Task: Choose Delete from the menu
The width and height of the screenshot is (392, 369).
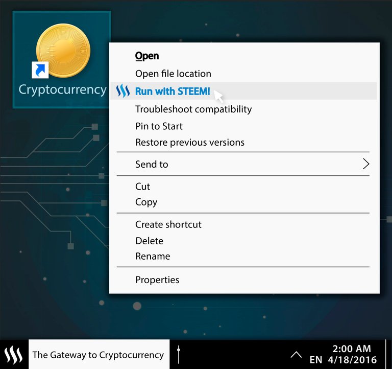Action: (x=150, y=241)
